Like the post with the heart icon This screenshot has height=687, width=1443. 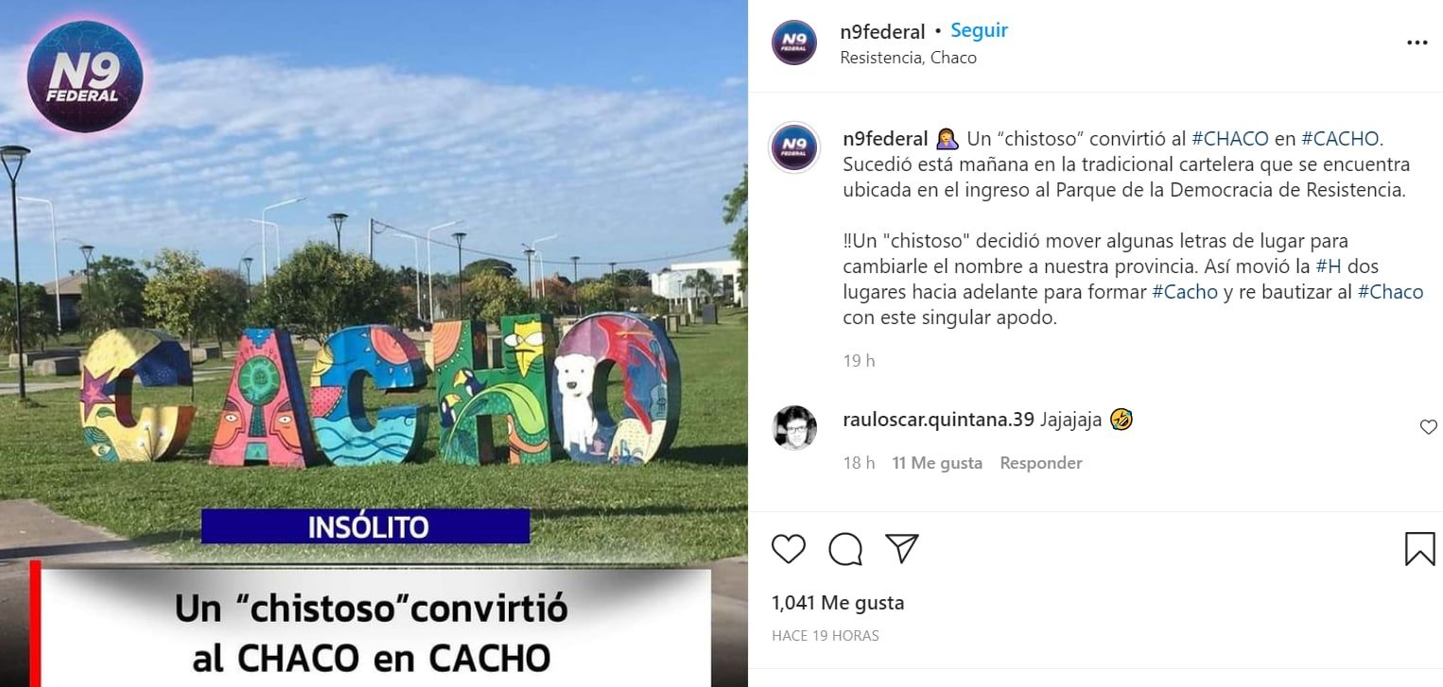pos(789,549)
